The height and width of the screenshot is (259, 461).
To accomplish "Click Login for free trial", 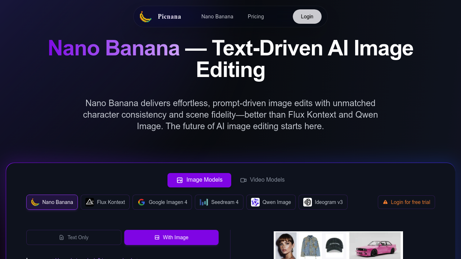I will (406, 202).
